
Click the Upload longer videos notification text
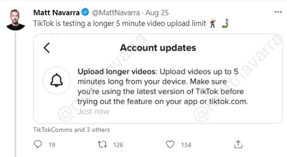162,86
